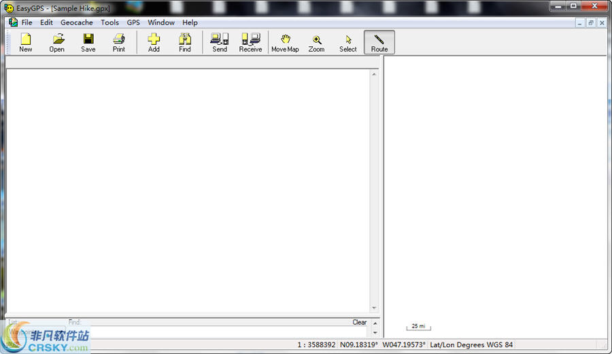Open the File menu
This screenshot has height=354, width=612.
click(x=27, y=22)
